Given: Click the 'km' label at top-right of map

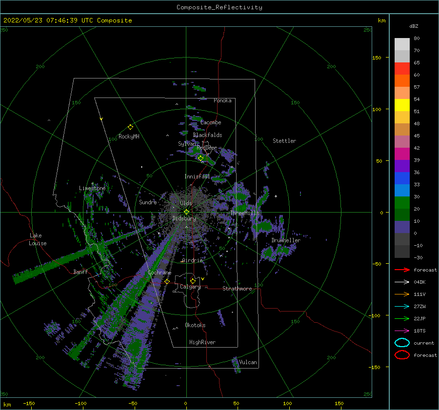Looking at the screenshot, I should coord(381,20).
